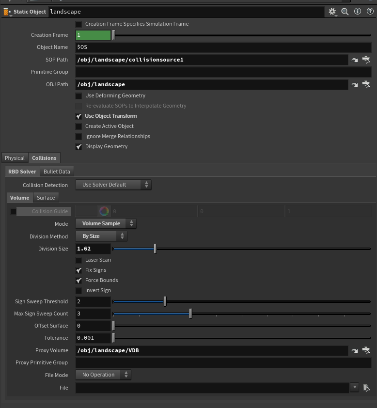Open Collision Detection dropdown
This screenshot has width=377, height=408.
(113, 185)
